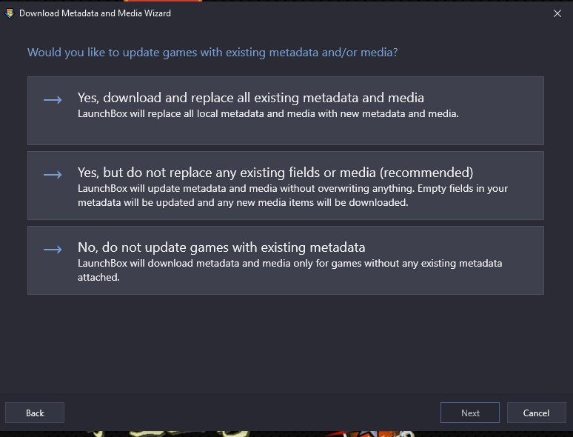Choose 'Yes, download and replace all existing metadata and media'

click(286, 110)
